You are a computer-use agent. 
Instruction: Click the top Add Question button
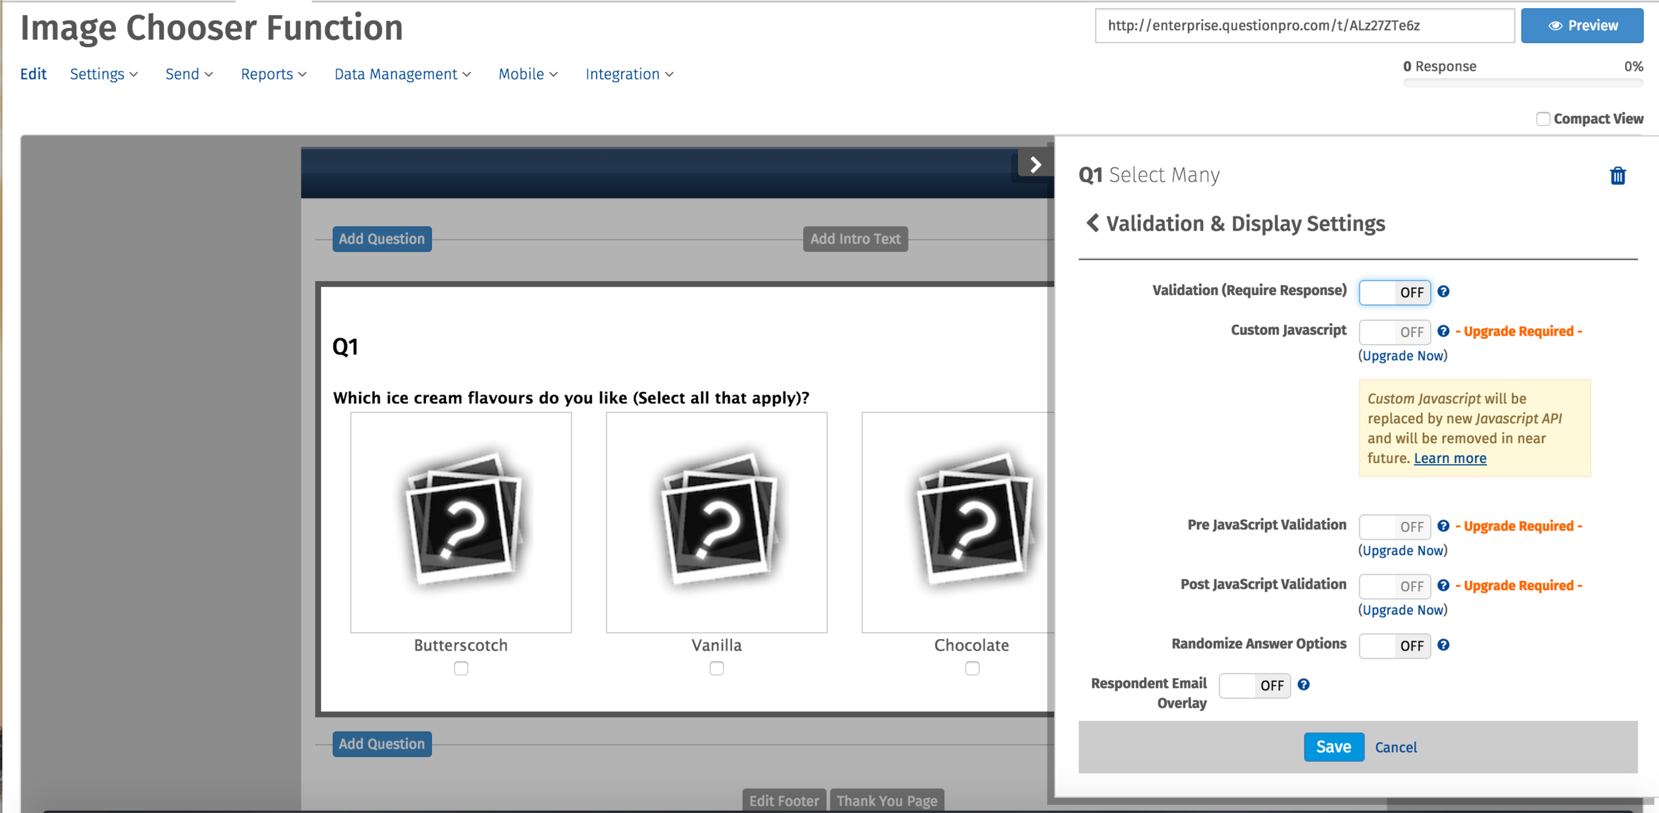(x=382, y=239)
